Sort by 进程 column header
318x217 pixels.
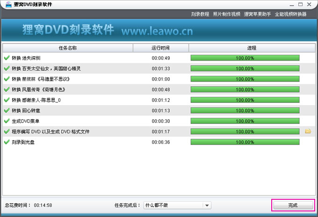[252, 48]
